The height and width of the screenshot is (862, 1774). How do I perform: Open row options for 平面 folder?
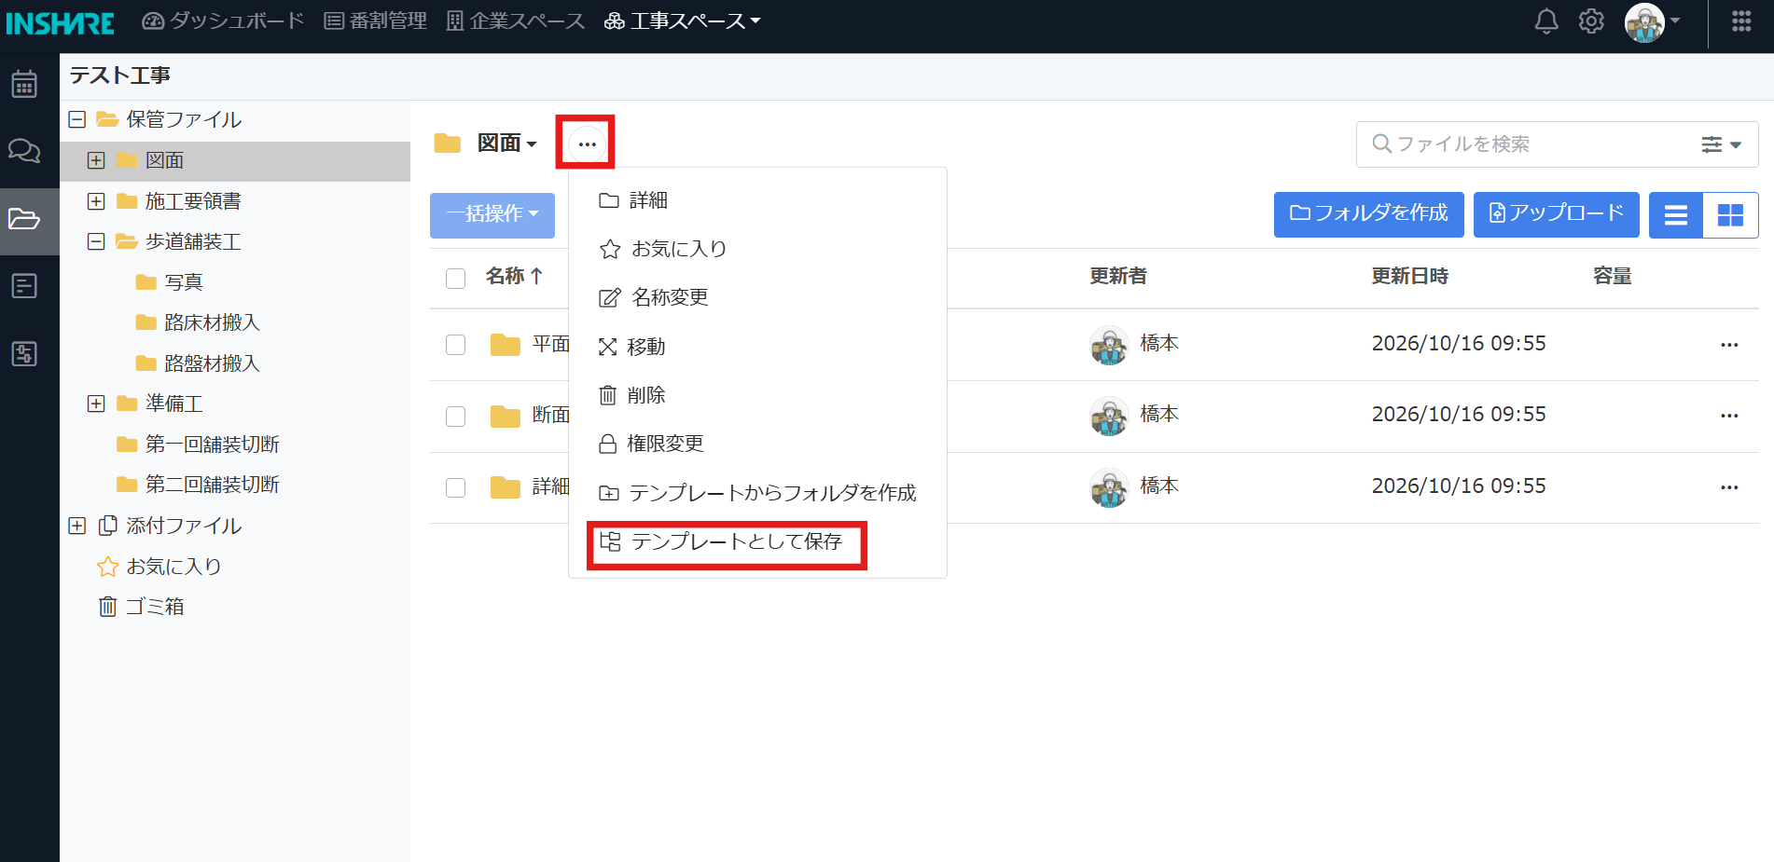[x=1729, y=345]
